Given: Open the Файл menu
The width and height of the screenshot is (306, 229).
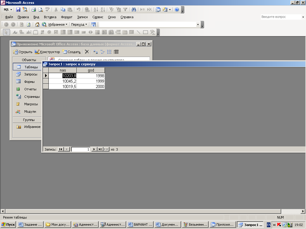Looking at the screenshot, I should click(9, 17).
